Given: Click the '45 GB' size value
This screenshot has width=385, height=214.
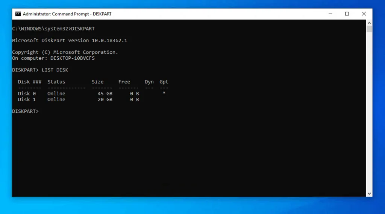Looking at the screenshot, I should click(105, 94).
